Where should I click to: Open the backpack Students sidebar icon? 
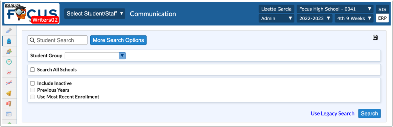coord(9,41)
